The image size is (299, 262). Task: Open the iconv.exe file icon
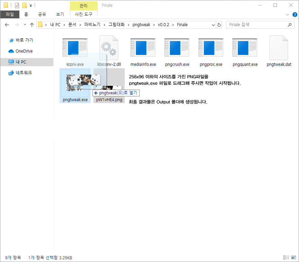pos(75,48)
